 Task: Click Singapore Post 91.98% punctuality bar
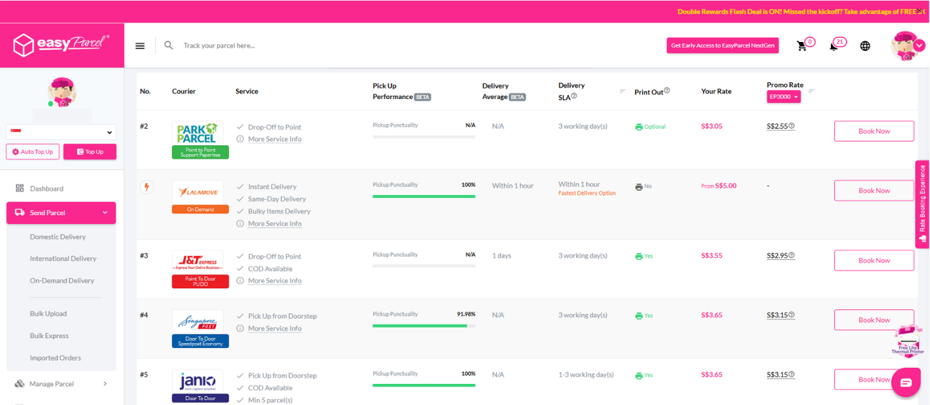(424, 326)
